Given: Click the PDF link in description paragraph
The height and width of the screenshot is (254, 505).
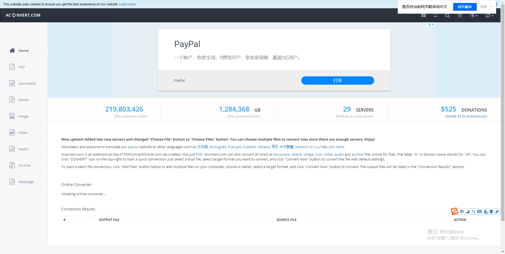Looking at the screenshot, I should coord(199,154).
